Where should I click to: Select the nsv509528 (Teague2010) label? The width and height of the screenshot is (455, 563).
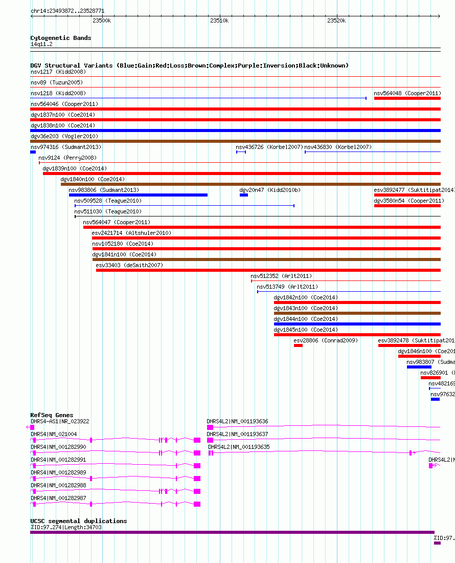tap(108, 201)
